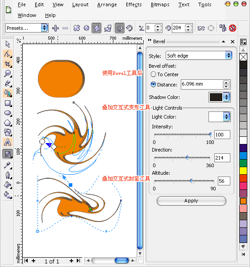Select the To Center radio button
Viewport: 250px width, 267px height.
tap(153, 74)
